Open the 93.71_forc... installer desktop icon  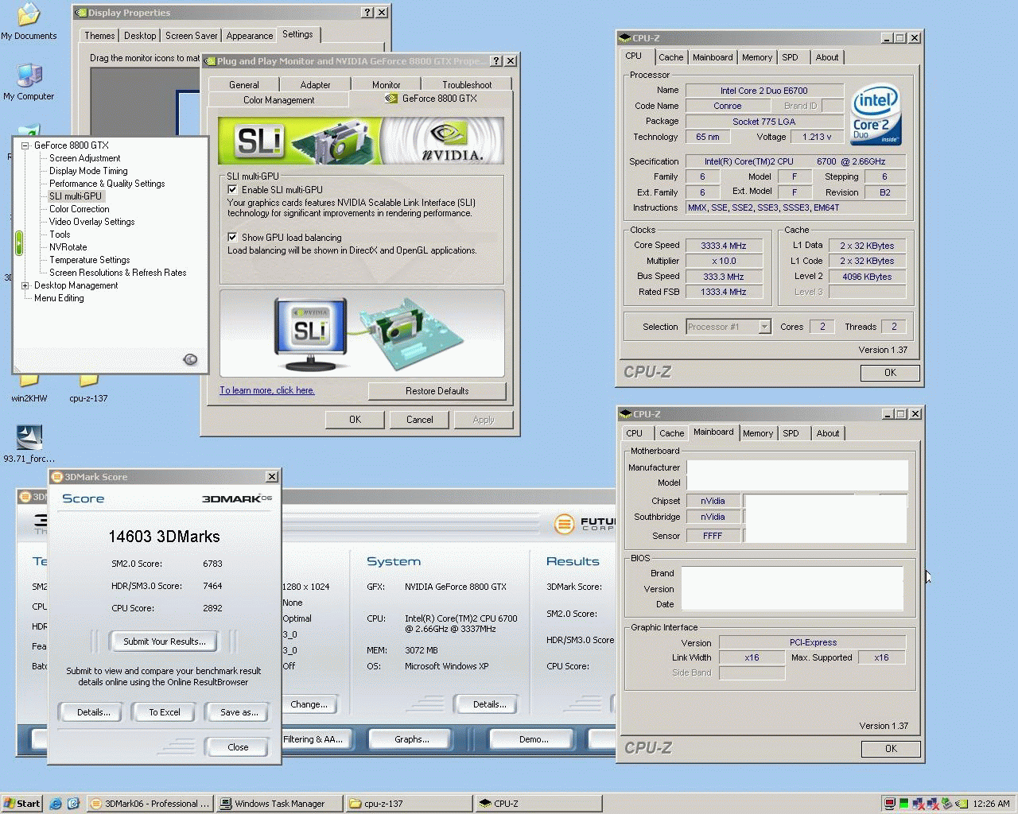pos(29,444)
